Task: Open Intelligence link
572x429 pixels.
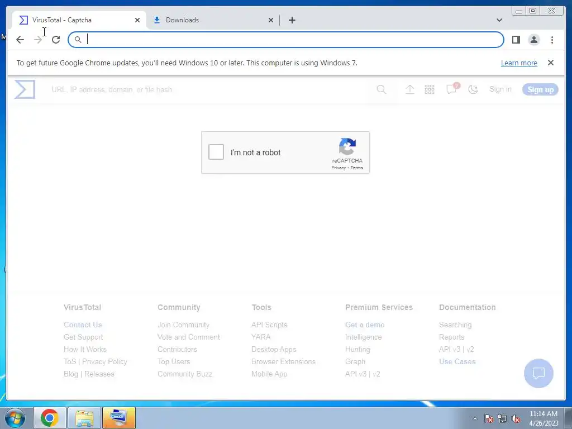Action: click(363, 337)
